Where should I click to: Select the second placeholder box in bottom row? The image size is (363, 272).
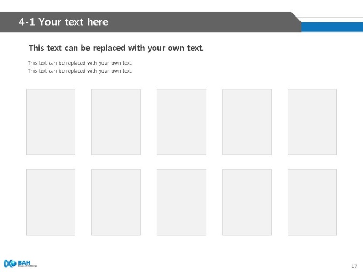coord(116,202)
